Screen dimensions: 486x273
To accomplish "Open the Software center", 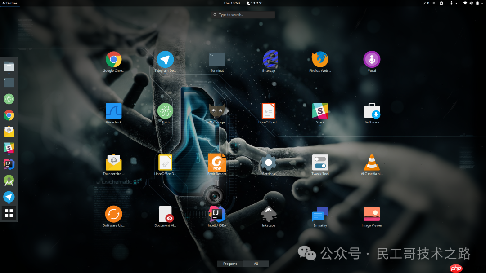I will click(x=372, y=111).
